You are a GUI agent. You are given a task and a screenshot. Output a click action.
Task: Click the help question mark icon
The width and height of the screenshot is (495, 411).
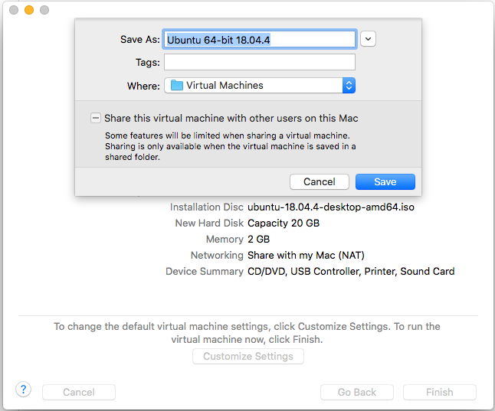pyautogui.click(x=23, y=390)
